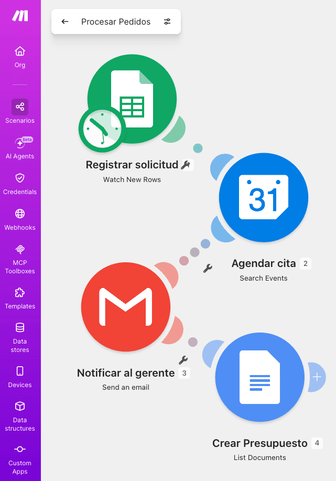The height and width of the screenshot is (481, 336).
Task: Open the AI Agents beta section
Action: [x=20, y=148]
